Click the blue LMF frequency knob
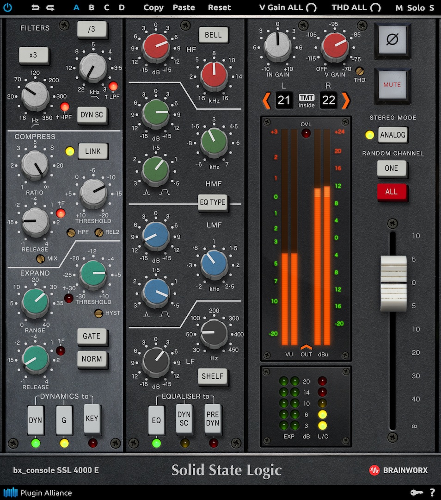This screenshot has height=500, width=441. click(214, 263)
